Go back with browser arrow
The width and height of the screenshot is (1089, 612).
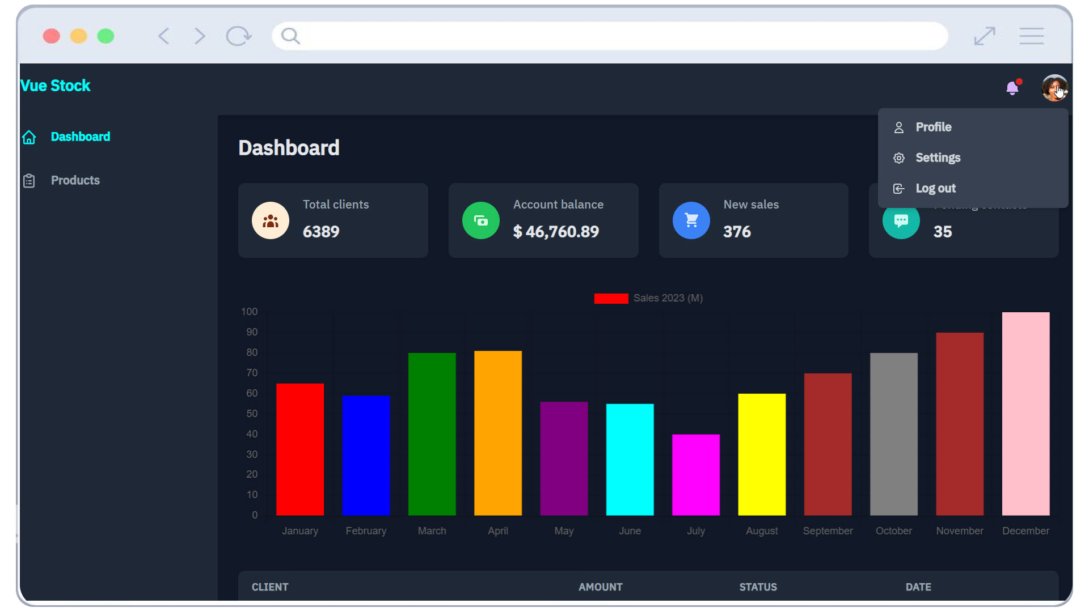(x=164, y=36)
